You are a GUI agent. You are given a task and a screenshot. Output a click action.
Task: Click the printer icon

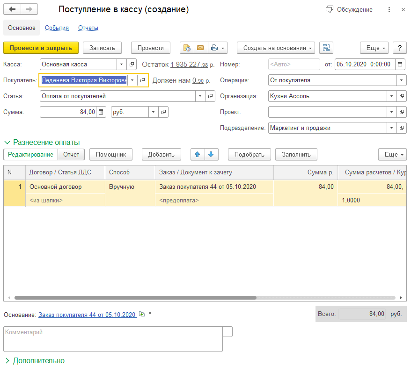click(214, 48)
